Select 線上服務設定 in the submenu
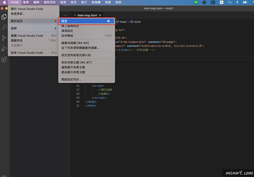This screenshot has width=254, height=177. click(x=87, y=26)
